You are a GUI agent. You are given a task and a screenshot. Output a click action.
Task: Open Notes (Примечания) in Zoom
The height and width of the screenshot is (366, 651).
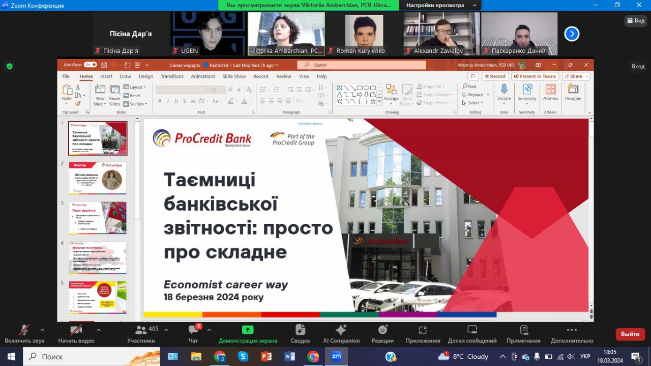coord(523,334)
